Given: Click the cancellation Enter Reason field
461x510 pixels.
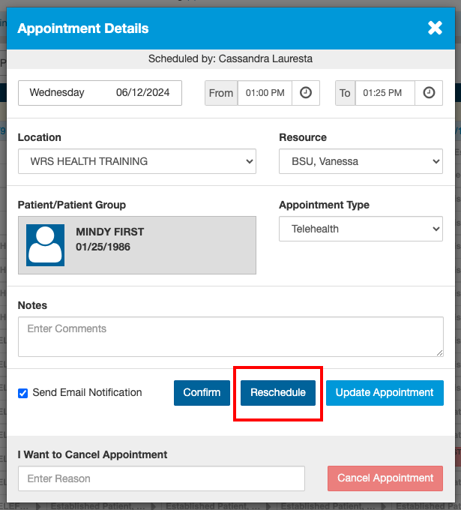Looking at the screenshot, I should [x=161, y=478].
